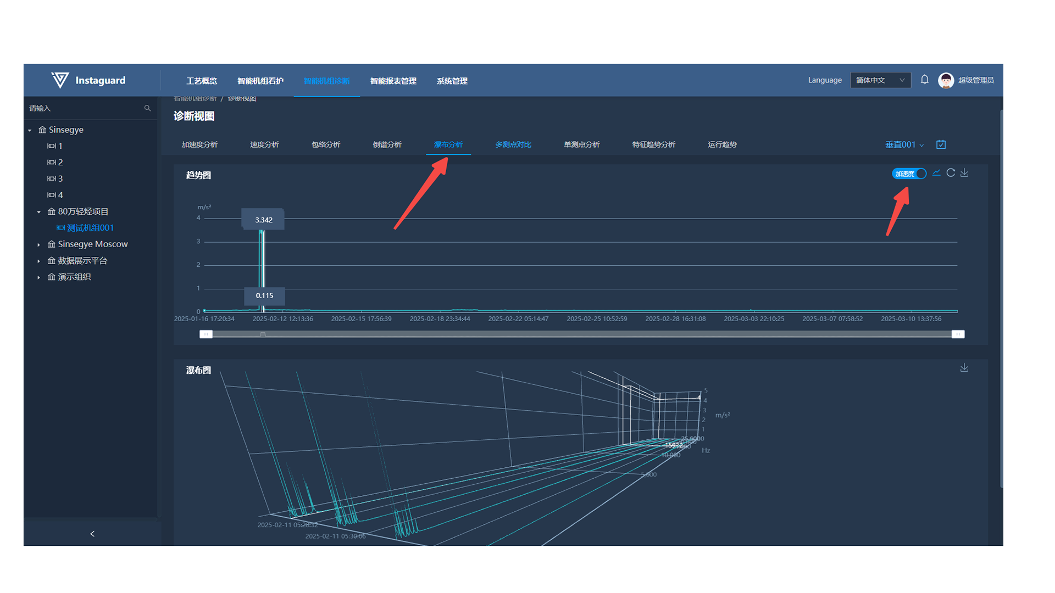Click the search magnifier in the sidebar
1055x593 pixels.
point(147,108)
